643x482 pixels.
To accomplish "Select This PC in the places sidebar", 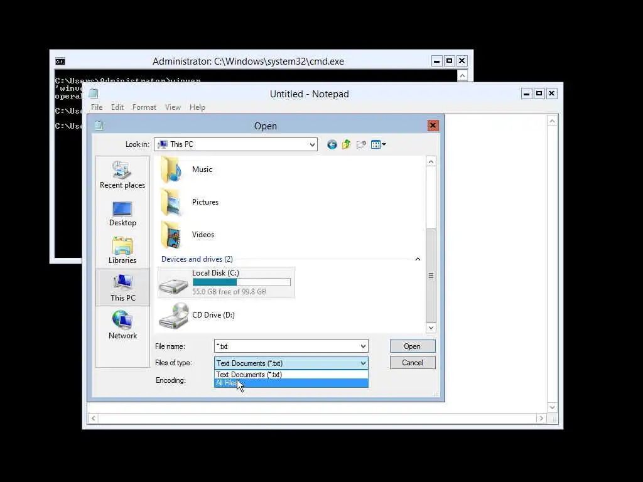I will click(122, 287).
